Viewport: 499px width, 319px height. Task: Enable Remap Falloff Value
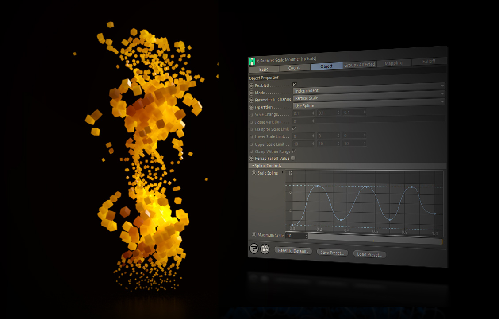(x=292, y=158)
